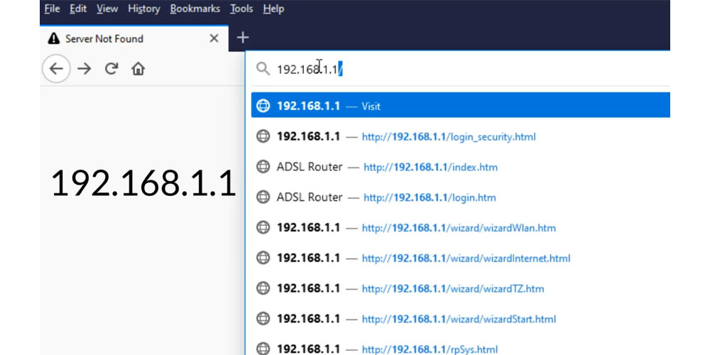Go back with the back arrow button

[56, 69]
